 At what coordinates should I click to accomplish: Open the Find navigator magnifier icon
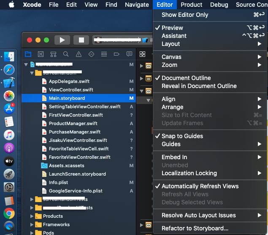66,54
